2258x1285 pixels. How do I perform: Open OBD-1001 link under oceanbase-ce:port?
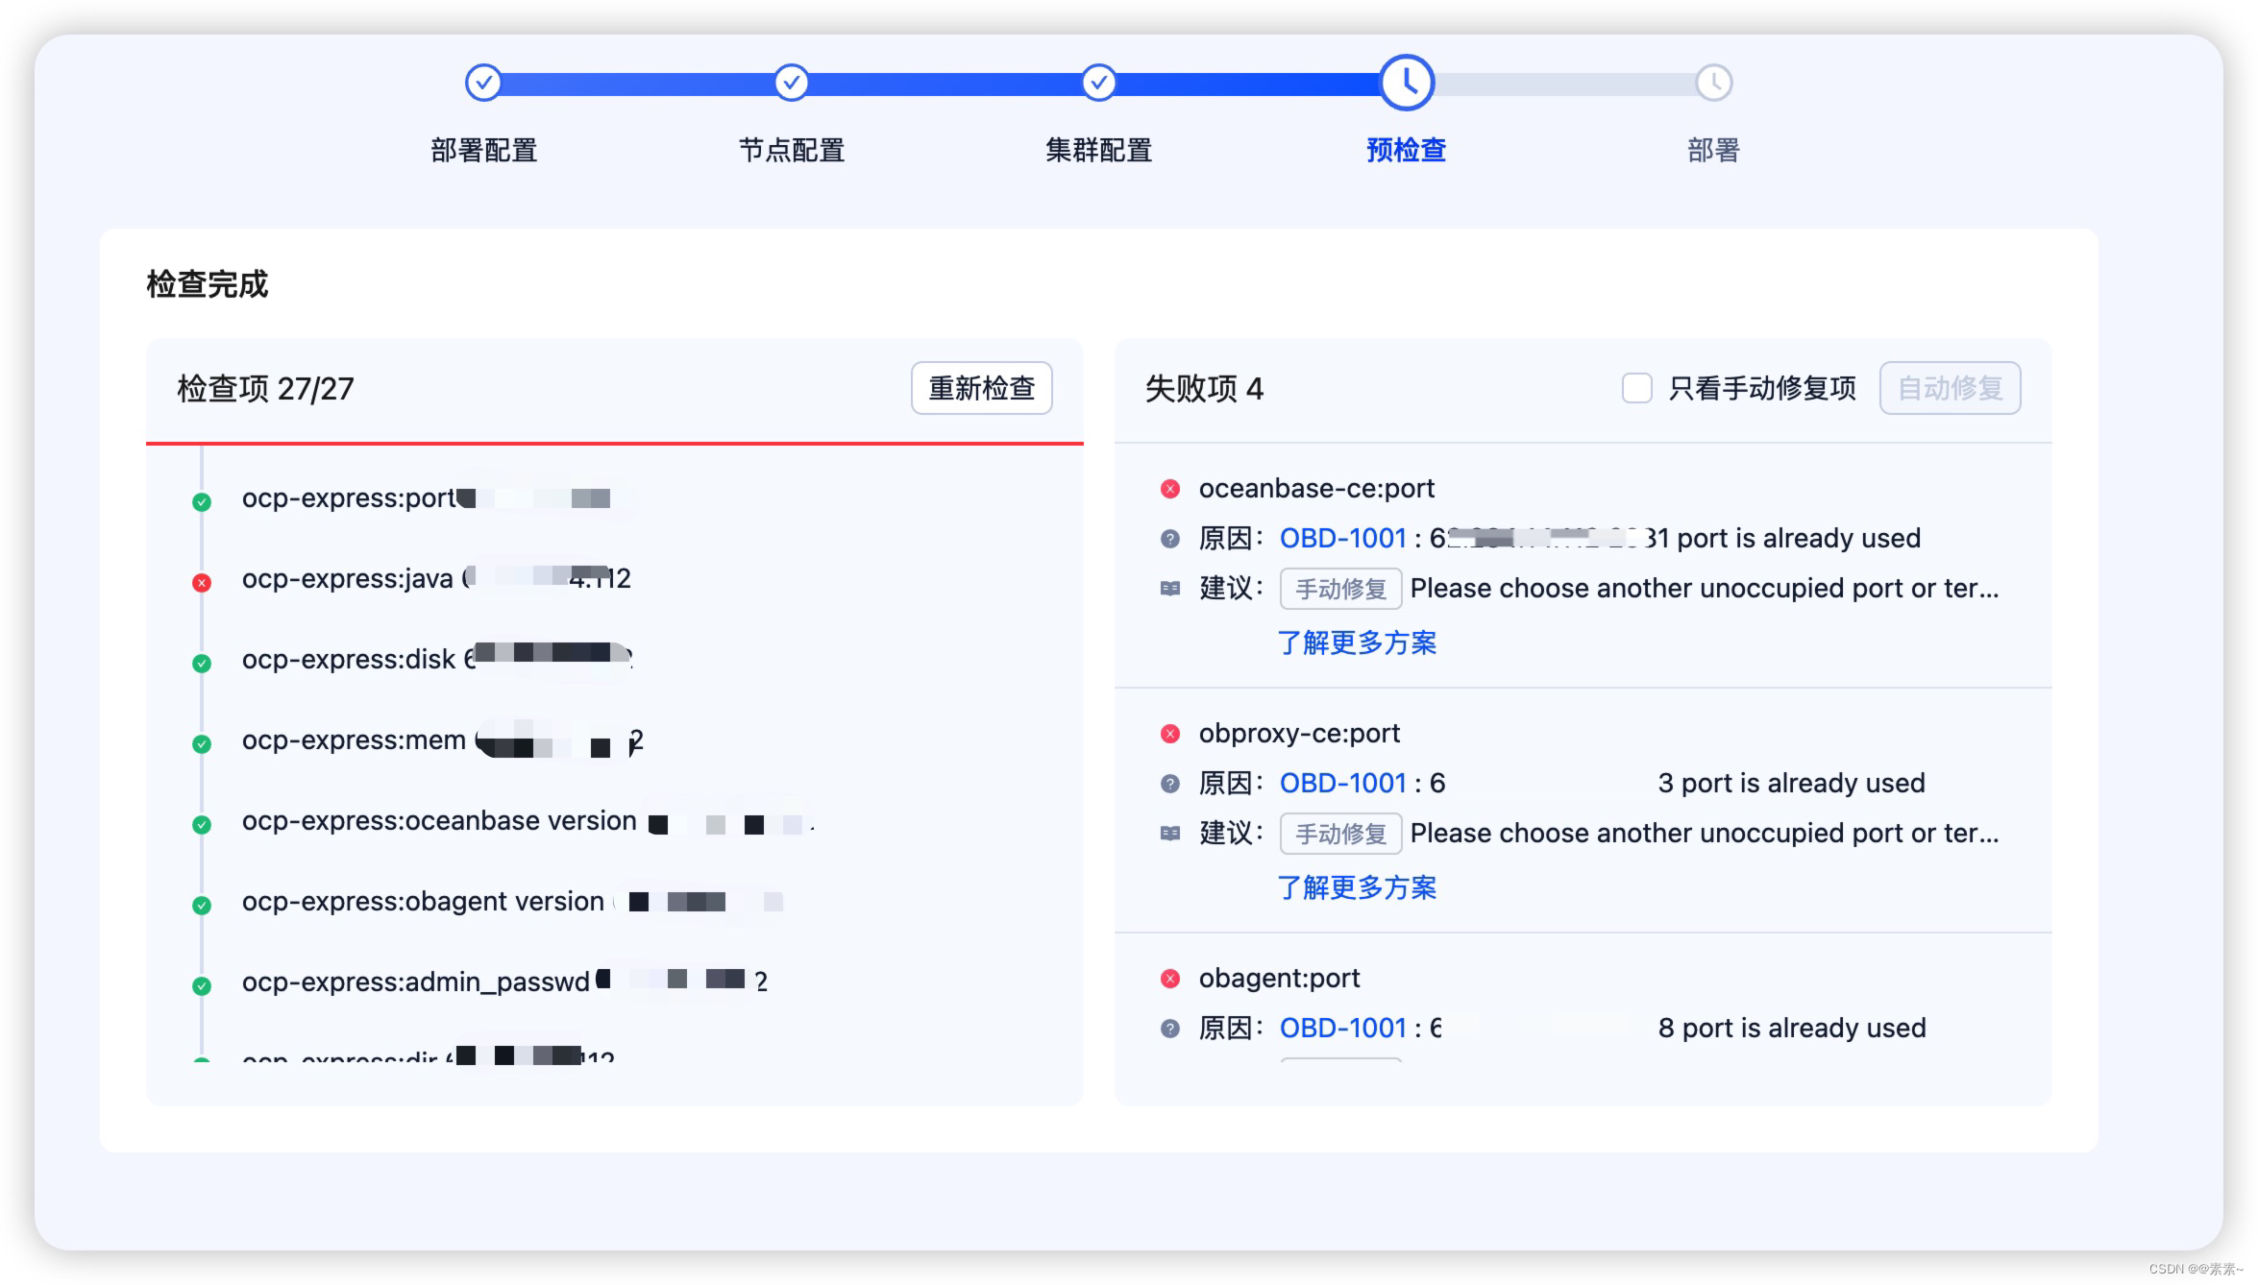(x=1342, y=539)
